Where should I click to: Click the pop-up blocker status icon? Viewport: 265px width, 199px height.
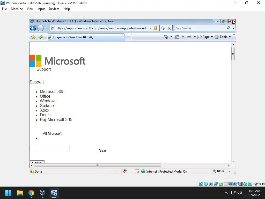pos(137,172)
